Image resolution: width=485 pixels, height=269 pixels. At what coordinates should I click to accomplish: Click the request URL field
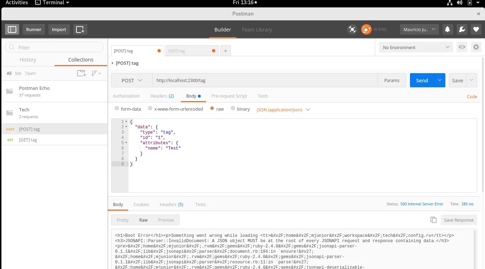(x=265, y=80)
